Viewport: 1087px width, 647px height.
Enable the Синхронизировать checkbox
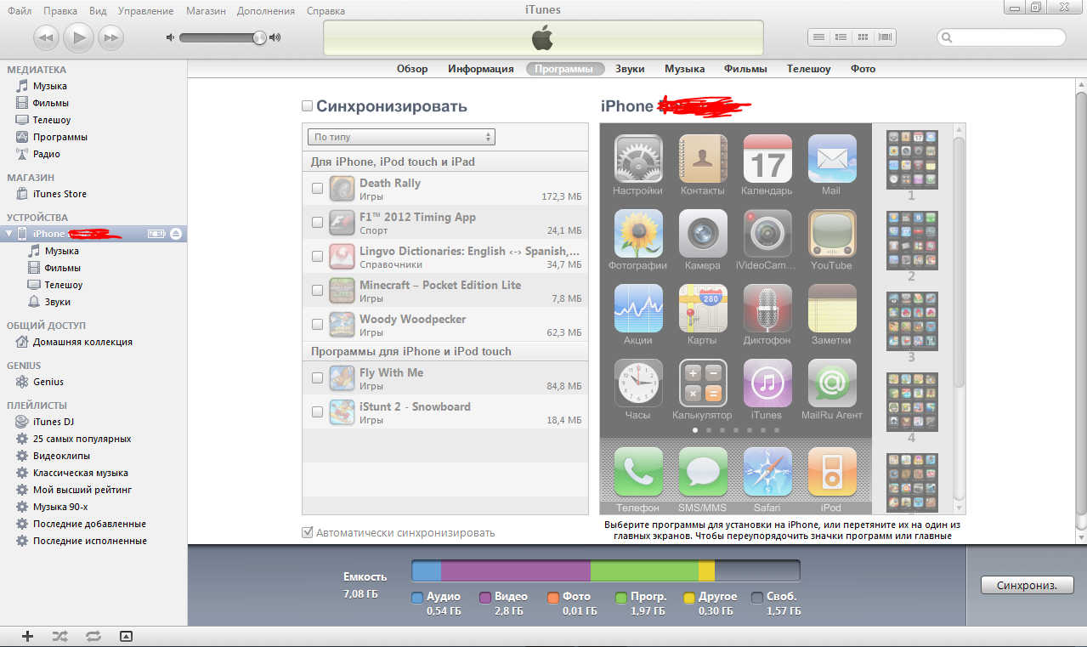click(x=308, y=106)
